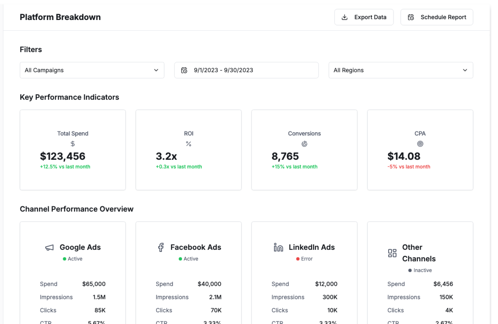Click the Facebook logo icon
498x324 pixels.
[161, 247]
